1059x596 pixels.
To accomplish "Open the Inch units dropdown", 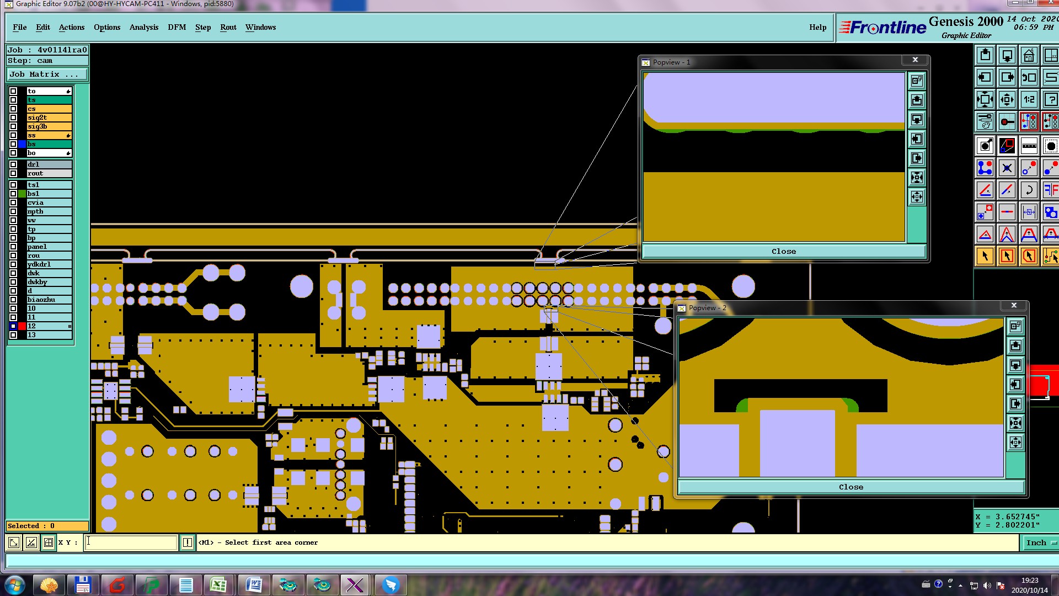I will pos(1040,543).
